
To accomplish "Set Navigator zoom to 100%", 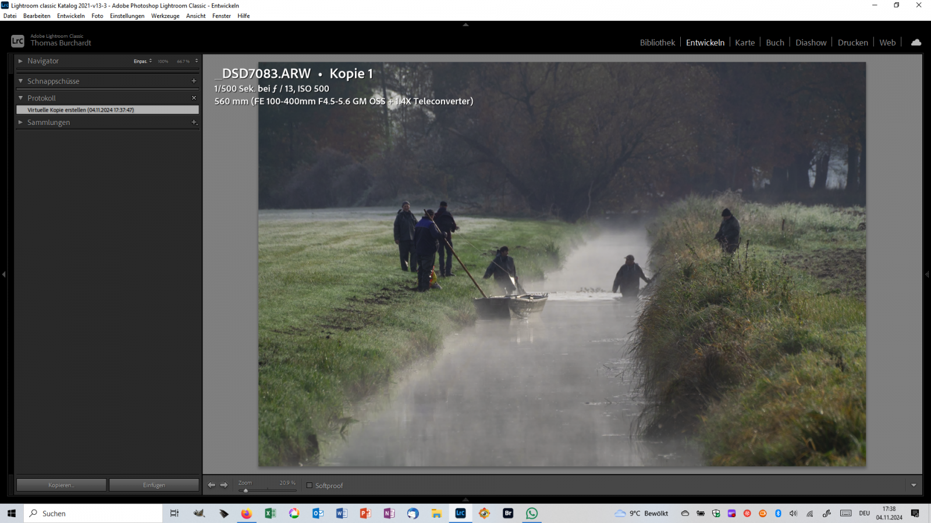I will (163, 61).
